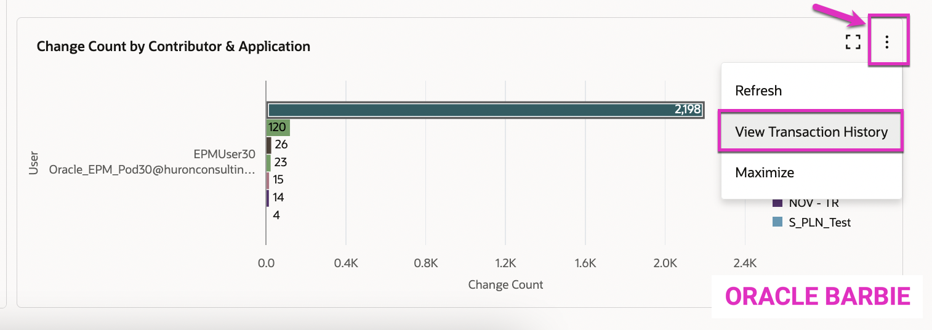Click the green bar labeled 23
The height and width of the screenshot is (330, 932).
coord(268,163)
